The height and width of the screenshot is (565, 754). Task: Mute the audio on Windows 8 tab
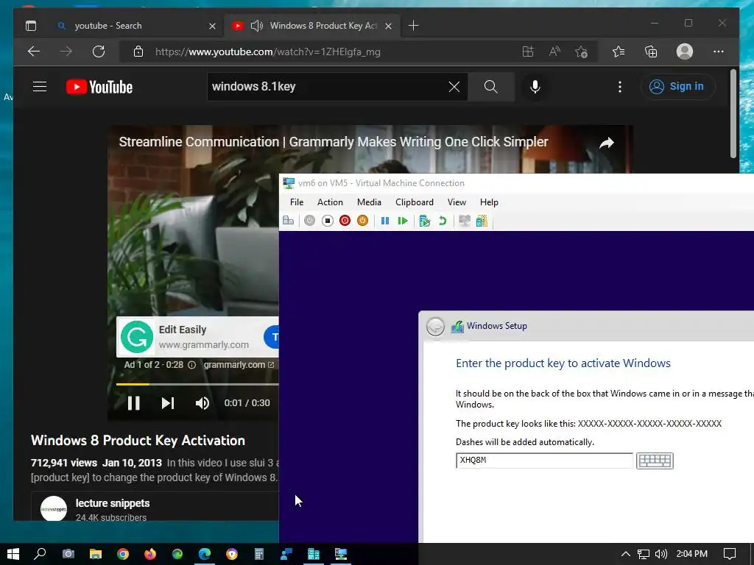(x=257, y=26)
